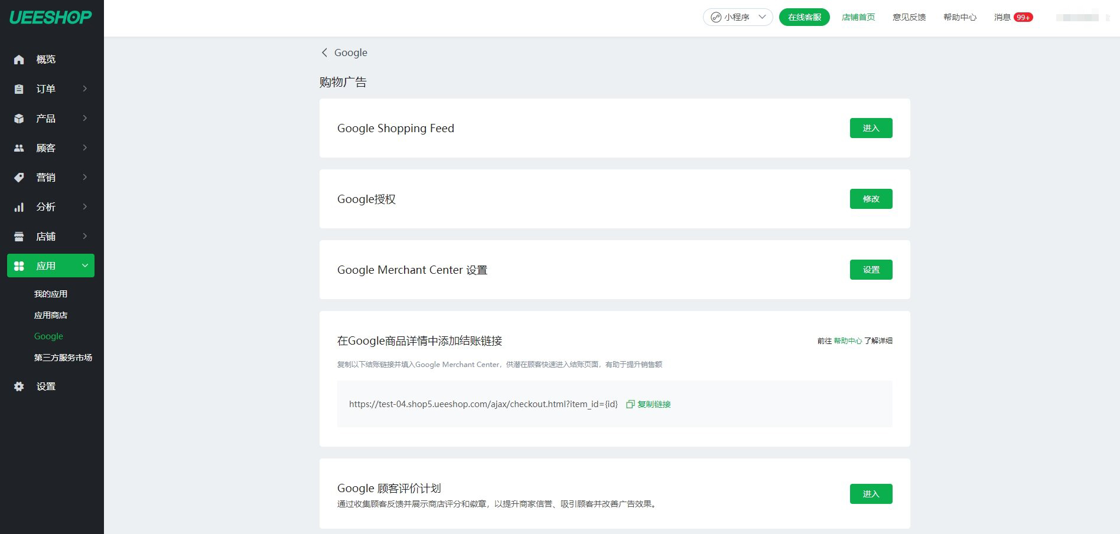Click the home icon beside 概览

point(19,60)
